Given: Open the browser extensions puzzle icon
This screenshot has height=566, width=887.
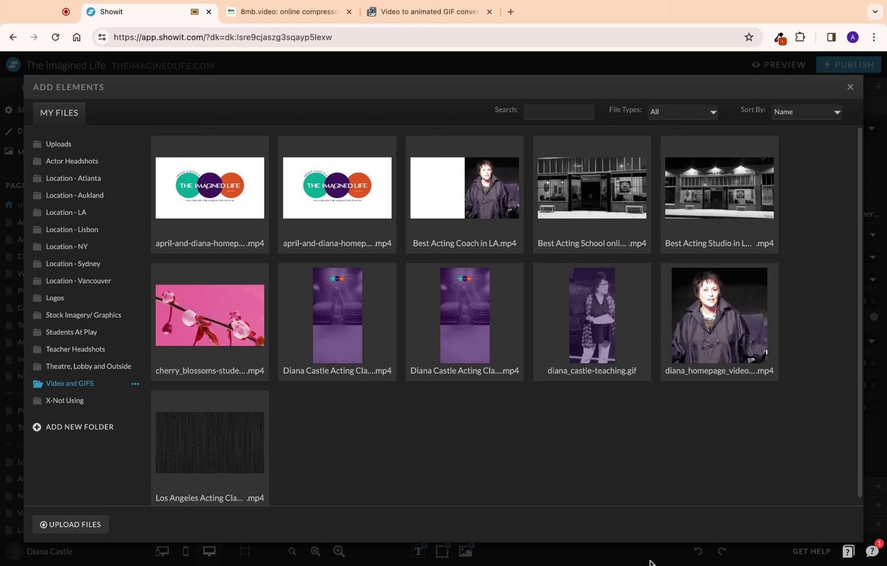Looking at the screenshot, I should coord(800,37).
